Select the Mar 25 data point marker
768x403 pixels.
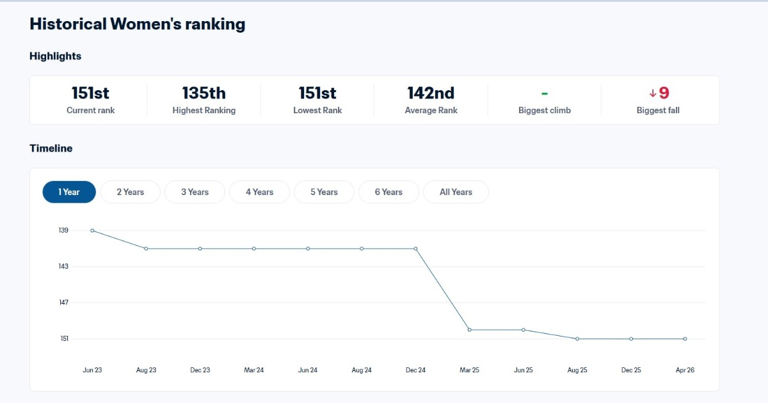click(x=470, y=330)
